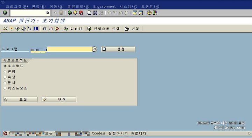Click the Next Page icon

pyautogui.click(x=121, y=13)
